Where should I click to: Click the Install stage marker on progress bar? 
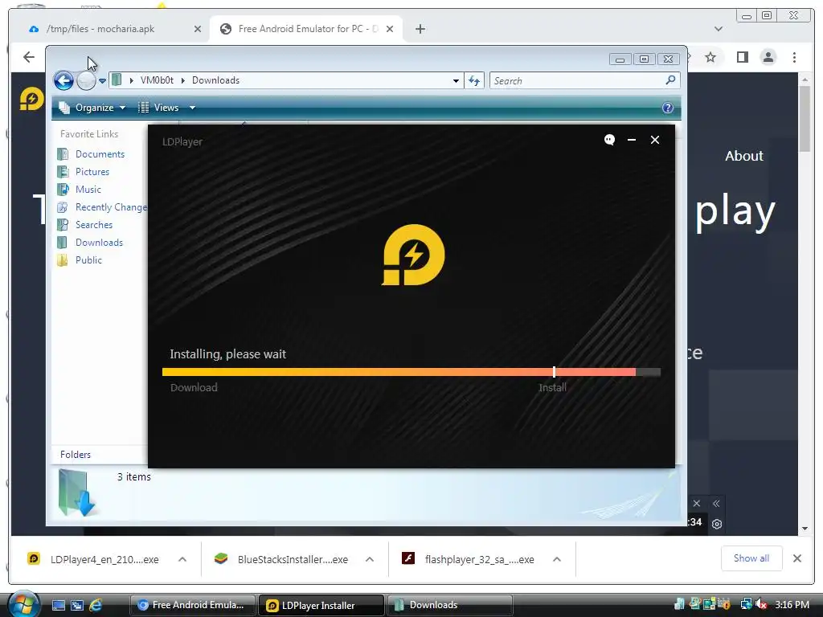point(555,372)
